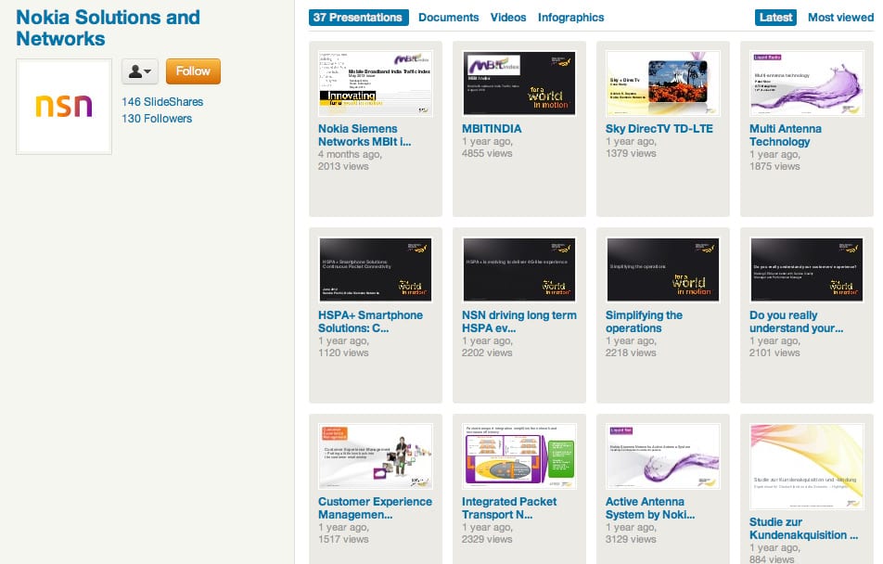
Task: Open the MBITINDIA presentation thumbnail
Action: (519, 83)
